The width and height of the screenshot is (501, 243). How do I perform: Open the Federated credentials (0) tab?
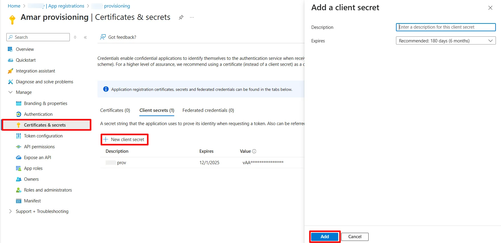[x=208, y=110]
